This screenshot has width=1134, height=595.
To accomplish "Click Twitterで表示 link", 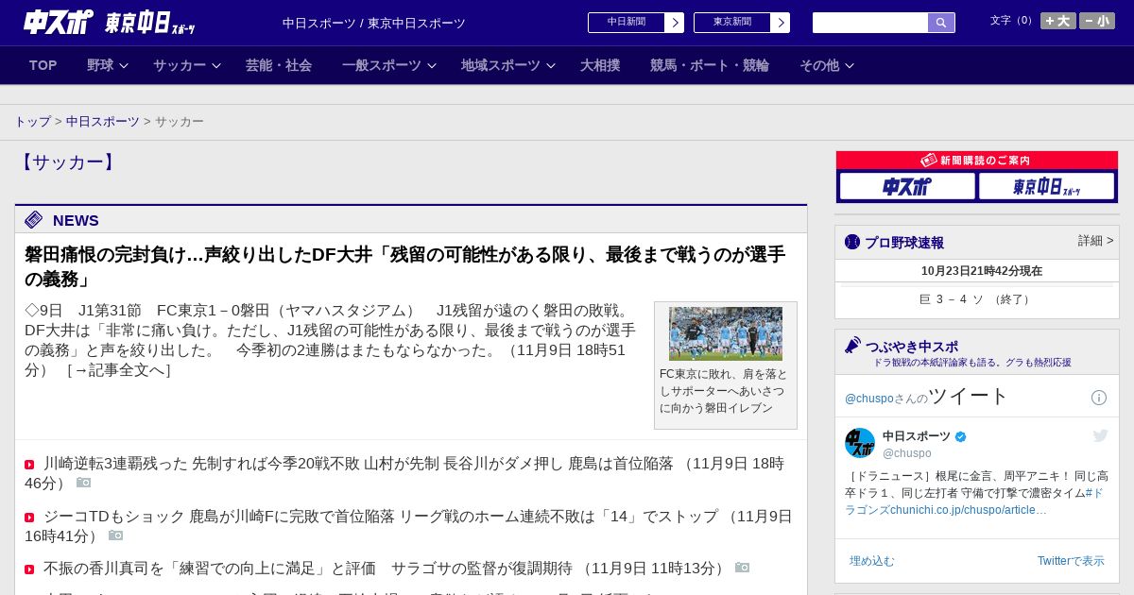I will 1071,561.
